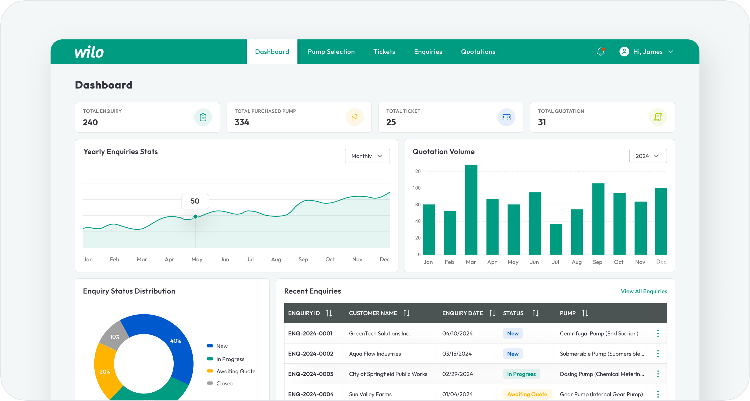Sort by Enquiry ID column arrows
The height and width of the screenshot is (401, 750).
pyautogui.click(x=329, y=313)
